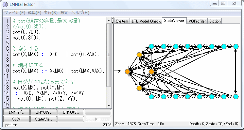
Task: Switch to the MCProfiler tab
Action: pos(197,21)
